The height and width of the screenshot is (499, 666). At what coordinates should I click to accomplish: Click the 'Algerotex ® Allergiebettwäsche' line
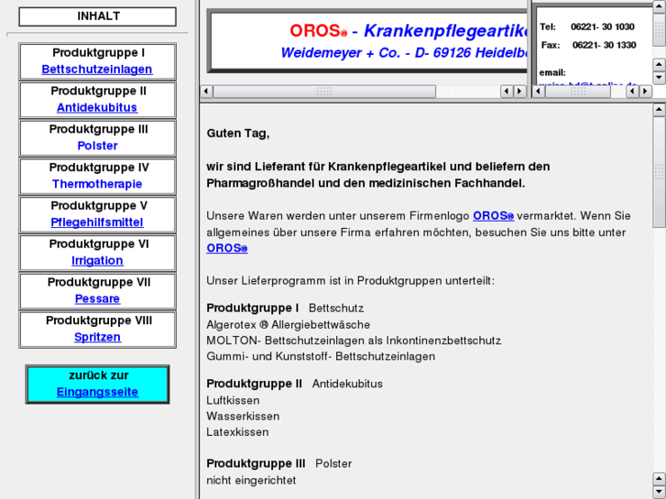coord(288,325)
